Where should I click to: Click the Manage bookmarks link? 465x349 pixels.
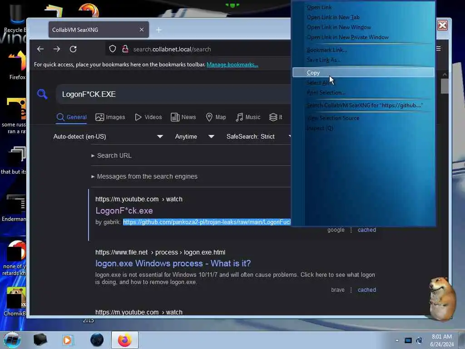(x=232, y=65)
